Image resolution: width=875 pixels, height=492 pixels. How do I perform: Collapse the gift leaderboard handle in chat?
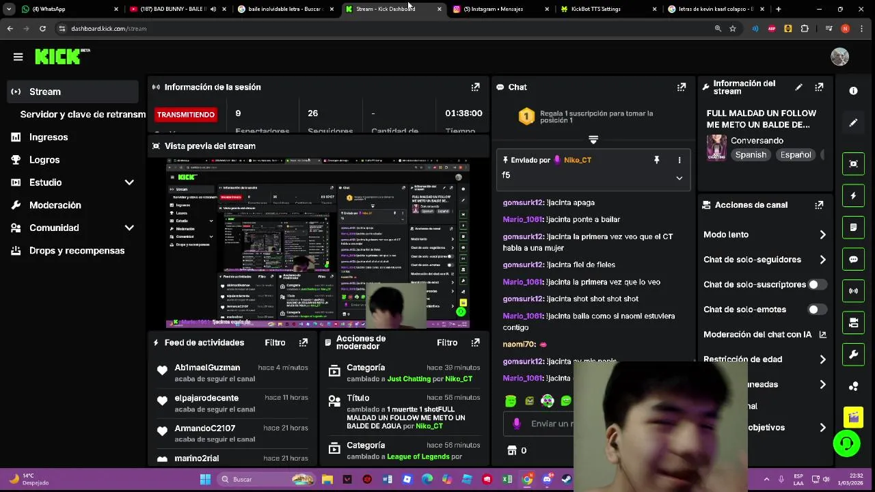point(593,139)
